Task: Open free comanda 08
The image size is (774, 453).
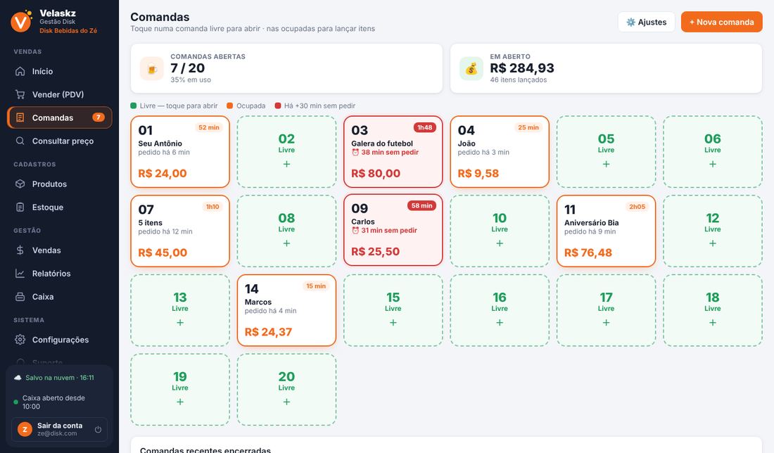Action: 286,231
